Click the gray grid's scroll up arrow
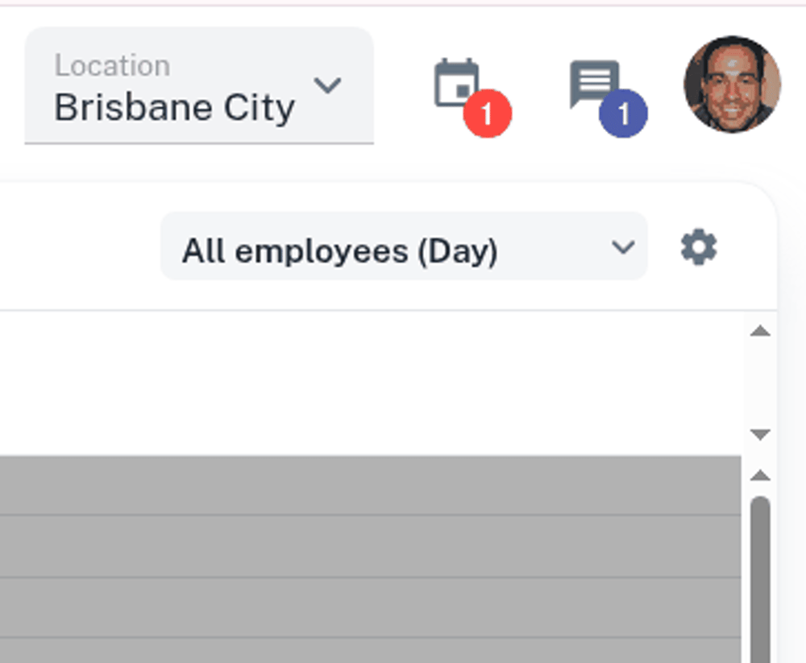 [760, 476]
